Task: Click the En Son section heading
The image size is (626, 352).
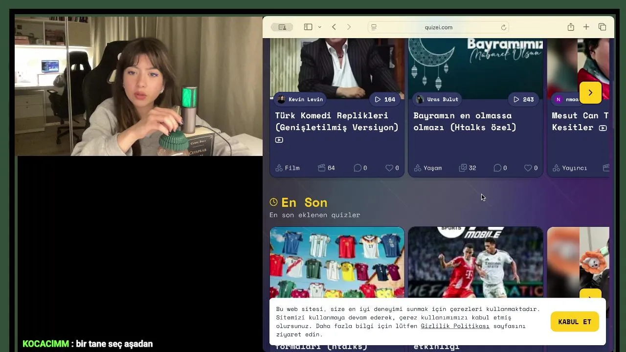Action: (x=304, y=202)
